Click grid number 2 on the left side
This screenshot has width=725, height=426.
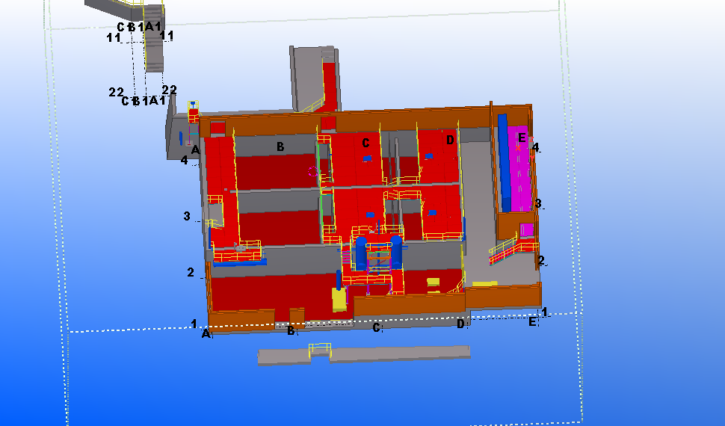click(191, 273)
